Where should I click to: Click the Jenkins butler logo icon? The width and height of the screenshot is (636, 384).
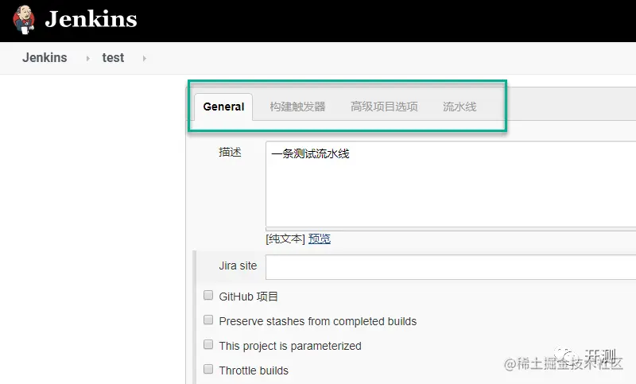point(24,20)
